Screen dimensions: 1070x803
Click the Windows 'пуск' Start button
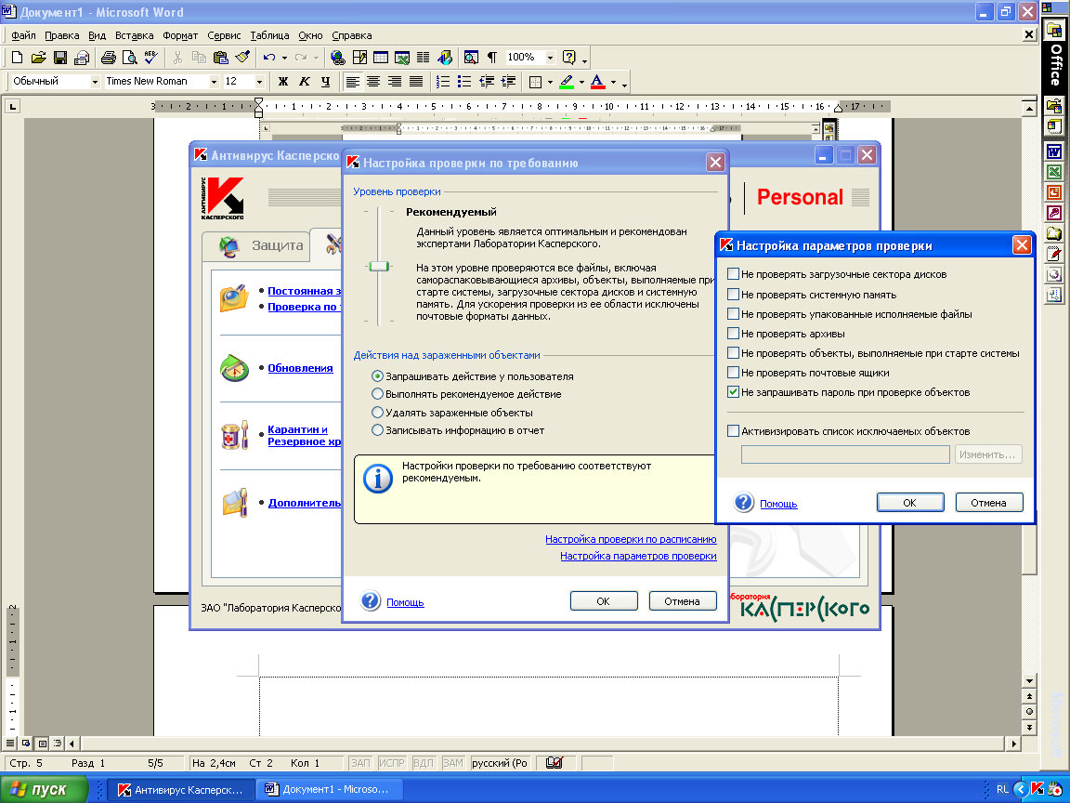(x=44, y=789)
